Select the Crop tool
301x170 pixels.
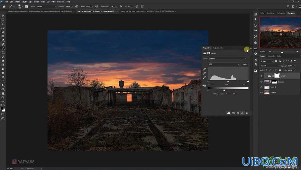3,32
